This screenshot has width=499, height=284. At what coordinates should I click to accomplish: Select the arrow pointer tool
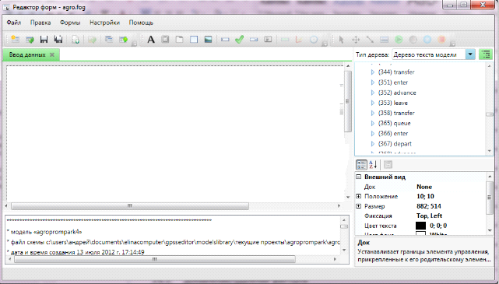click(341, 40)
